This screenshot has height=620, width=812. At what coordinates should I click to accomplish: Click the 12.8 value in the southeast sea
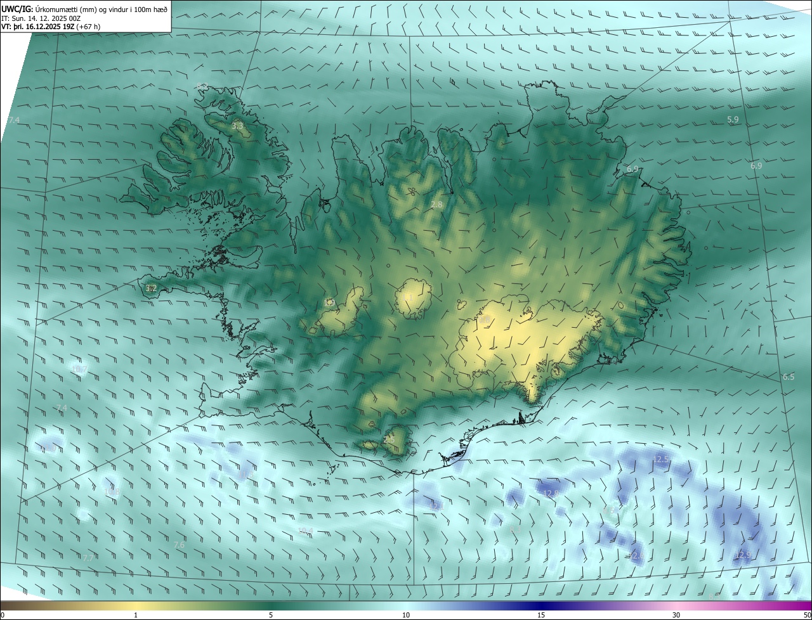pos(551,493)
